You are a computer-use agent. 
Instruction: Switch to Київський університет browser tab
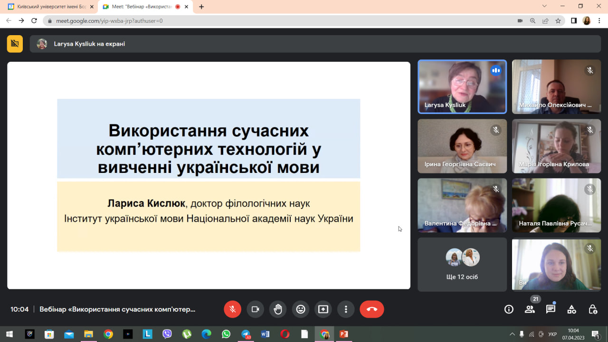point(50,7)
